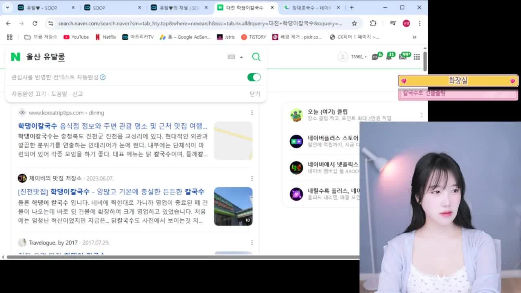Open the Naver on-screen keyboard icon

[x=231, y=57]
